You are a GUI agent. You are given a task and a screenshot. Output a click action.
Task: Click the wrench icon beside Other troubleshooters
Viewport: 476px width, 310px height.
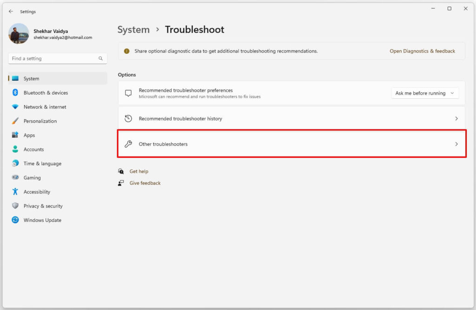point(127,144)
